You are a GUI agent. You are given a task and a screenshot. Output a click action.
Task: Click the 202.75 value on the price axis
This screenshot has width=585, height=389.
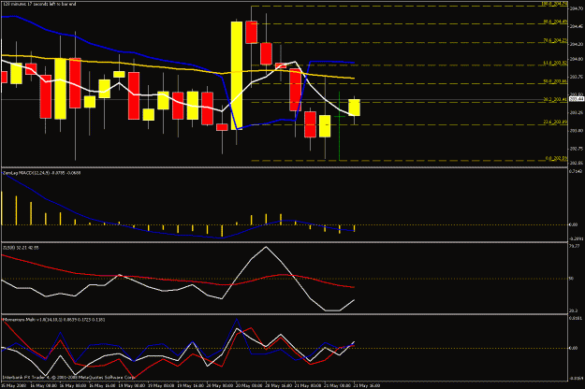[x=576, y=149]
